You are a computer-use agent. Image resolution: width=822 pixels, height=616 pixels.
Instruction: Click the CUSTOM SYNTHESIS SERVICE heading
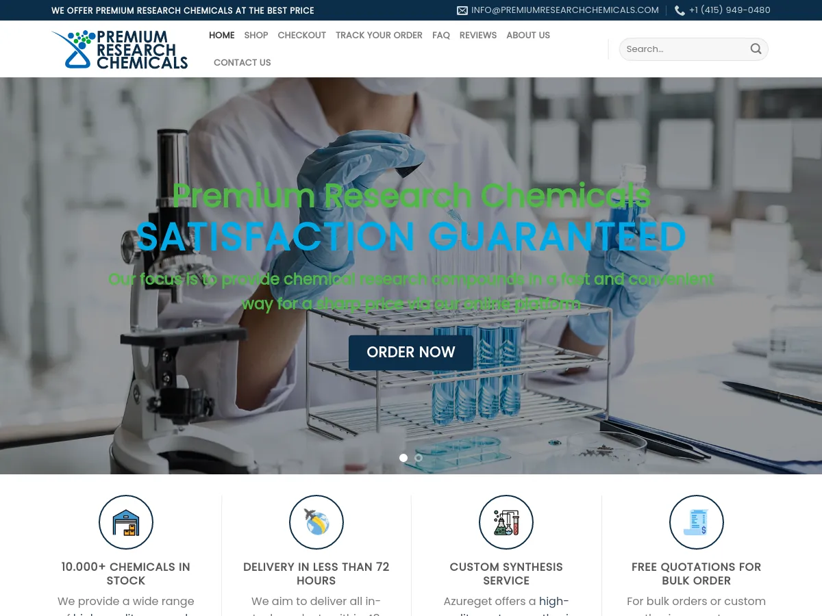[506, 574]
